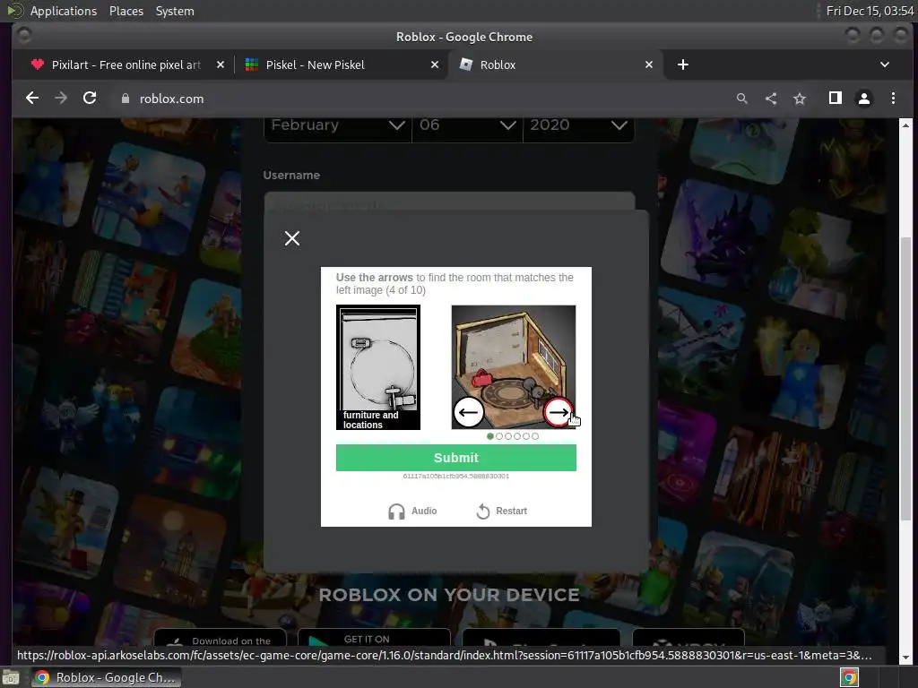Close the Piskel tab
Viewport: 918px width, 688px height.
[x=435, y=64]
